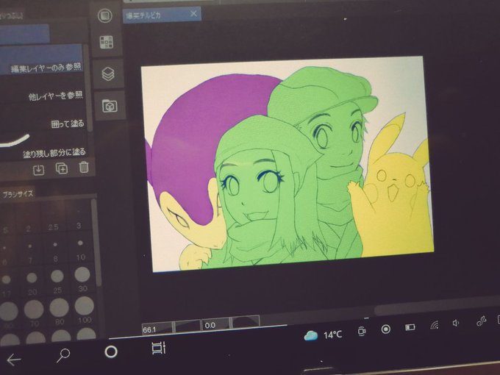Open the color set grid palette icon

coord(106,42)
